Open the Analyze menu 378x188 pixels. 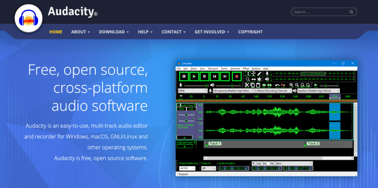pyautogui.click(x=256, y=69)
